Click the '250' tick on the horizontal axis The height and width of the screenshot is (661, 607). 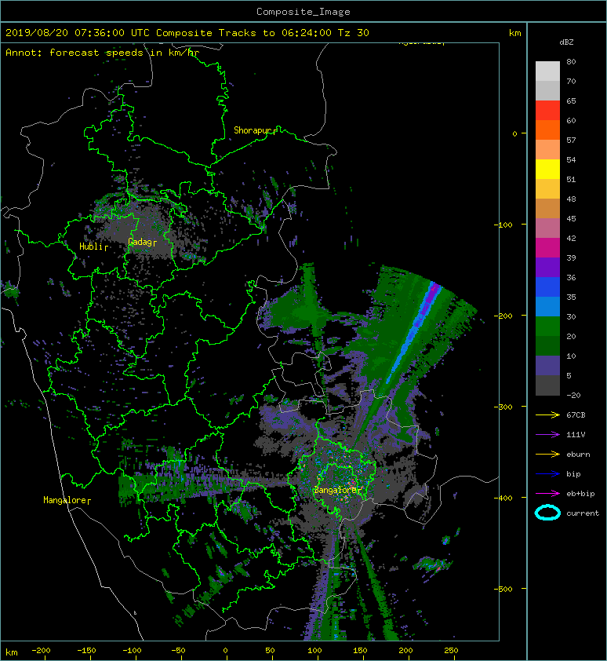tap(451, 651)
